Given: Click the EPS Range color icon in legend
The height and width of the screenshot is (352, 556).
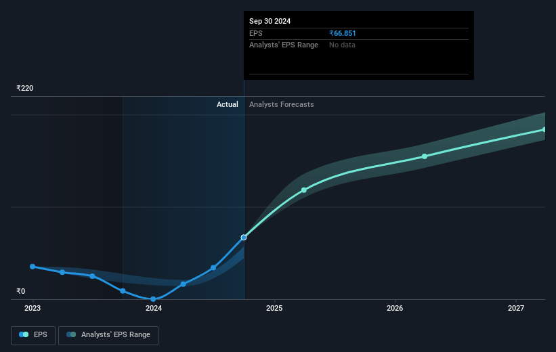Looking at the screenshot, I should pyautogui.click(x=71, y=334).
